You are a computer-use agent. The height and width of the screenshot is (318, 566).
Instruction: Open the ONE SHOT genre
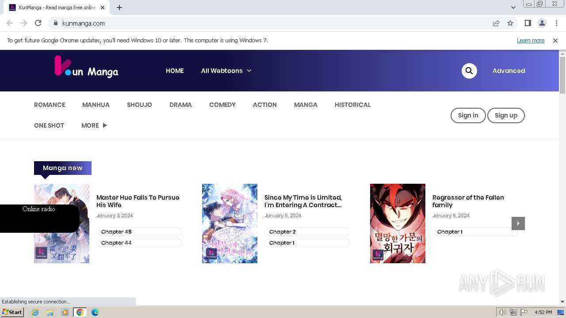click(49, 125)
